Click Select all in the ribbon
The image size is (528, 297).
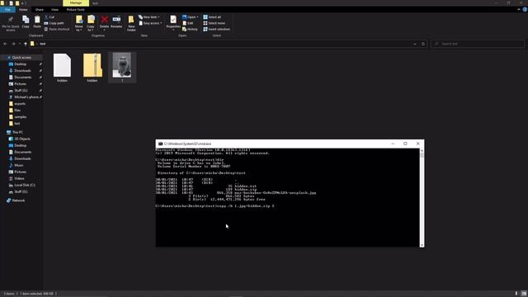coord(212,16)
